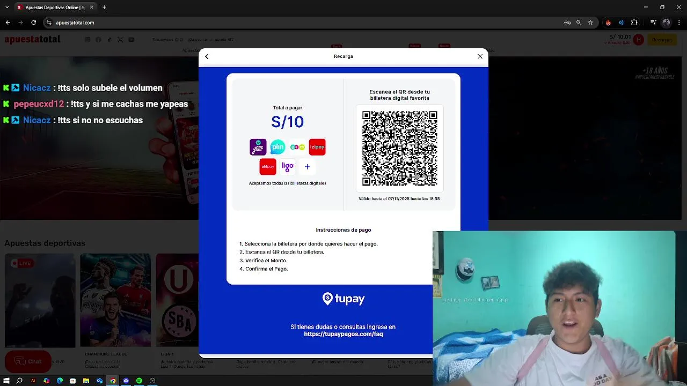Click the S/ 10.01 account balance
The width and height of the screenshot is (687, 386).
coord(620,37)
